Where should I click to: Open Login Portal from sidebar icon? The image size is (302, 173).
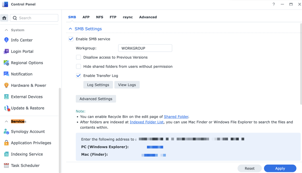tap(6, 51)
